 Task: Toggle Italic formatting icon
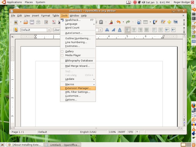click(x=114, y=30)
